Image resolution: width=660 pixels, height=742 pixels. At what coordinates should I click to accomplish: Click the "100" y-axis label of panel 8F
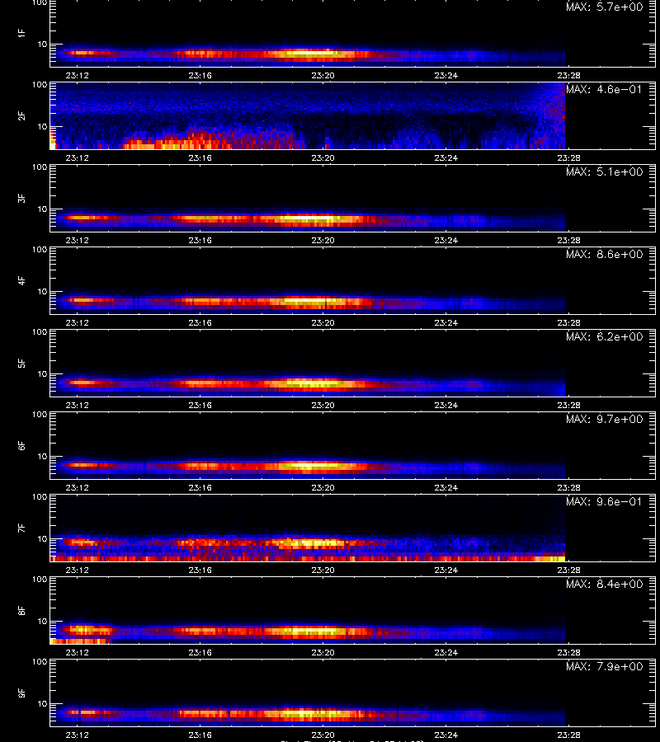point(40,580)
